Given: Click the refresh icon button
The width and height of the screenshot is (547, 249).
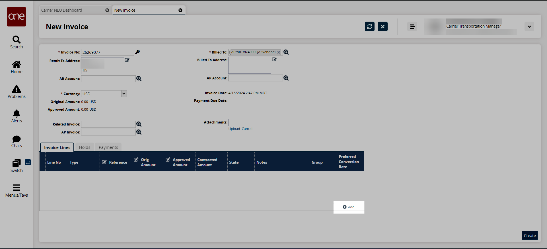Looking at the screenshot, I should pos(370,26).
